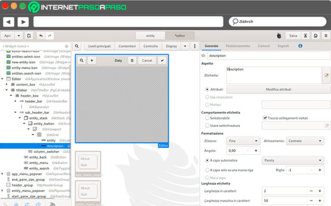Image resolution: width=331 pixels, height=206 pixels.
Task: Open the Elisione dropdown showing Fine
Action: (x=244, y=141)
